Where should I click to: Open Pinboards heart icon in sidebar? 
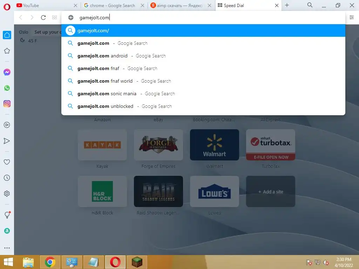pos(7,162)
